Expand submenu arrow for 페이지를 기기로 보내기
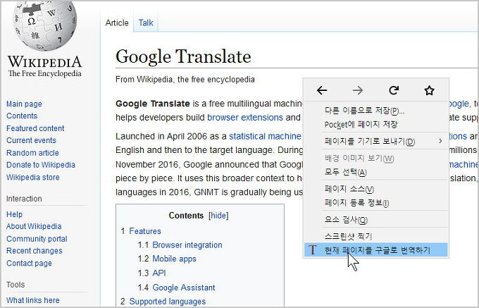 coord(440,141)
